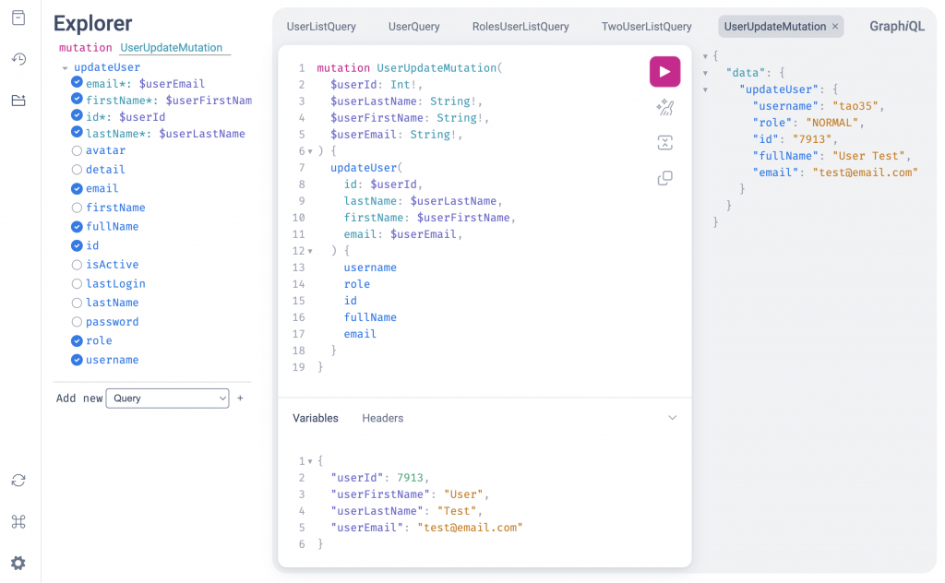
Task: Uncheck the email* argument checkbox
Action: (77, 82)
